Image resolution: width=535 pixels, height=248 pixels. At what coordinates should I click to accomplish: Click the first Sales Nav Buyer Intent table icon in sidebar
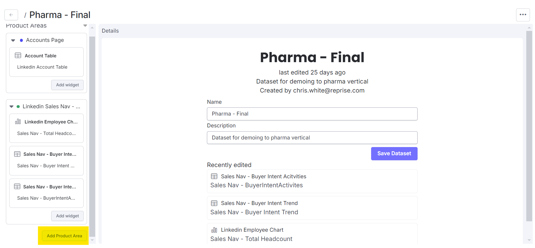click(17, 154)
